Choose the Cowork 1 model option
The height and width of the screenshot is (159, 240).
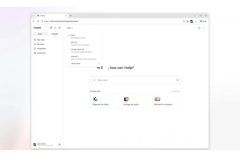84,58
